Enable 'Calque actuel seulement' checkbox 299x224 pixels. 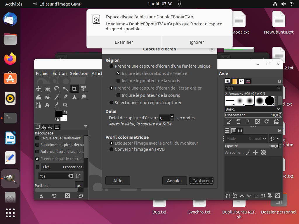(x=37, y=138)
